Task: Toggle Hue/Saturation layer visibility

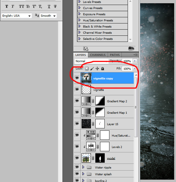Action: click(77, 135)
